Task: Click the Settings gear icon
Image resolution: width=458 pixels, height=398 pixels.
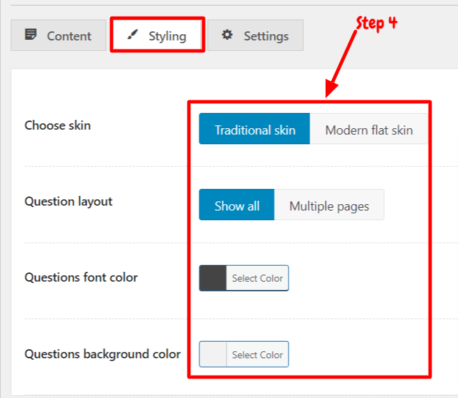Action: (227, 35)
